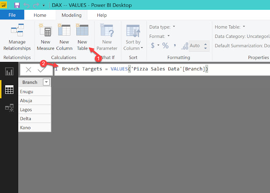Select the Modeling ribbon tab
This screenshot has height=193, width=270.
(71, 15)
